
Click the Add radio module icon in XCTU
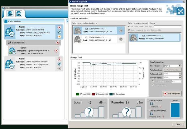click(10, 14)
